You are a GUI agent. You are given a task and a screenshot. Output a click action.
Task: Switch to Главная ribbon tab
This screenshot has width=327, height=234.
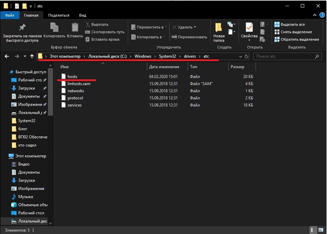[31, 15]
